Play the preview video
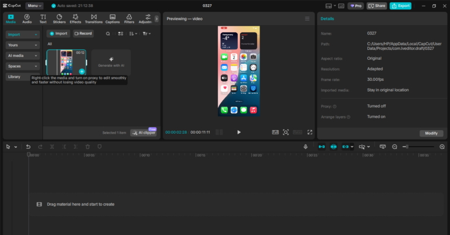450x235 pixels. 239,132
